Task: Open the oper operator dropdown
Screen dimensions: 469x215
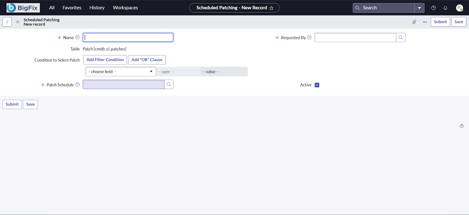Action: pyautogui.click(x=178, y=72)
